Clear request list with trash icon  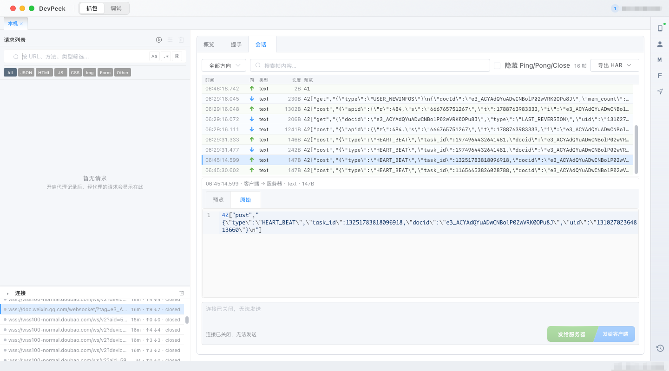tap(181, 40)
